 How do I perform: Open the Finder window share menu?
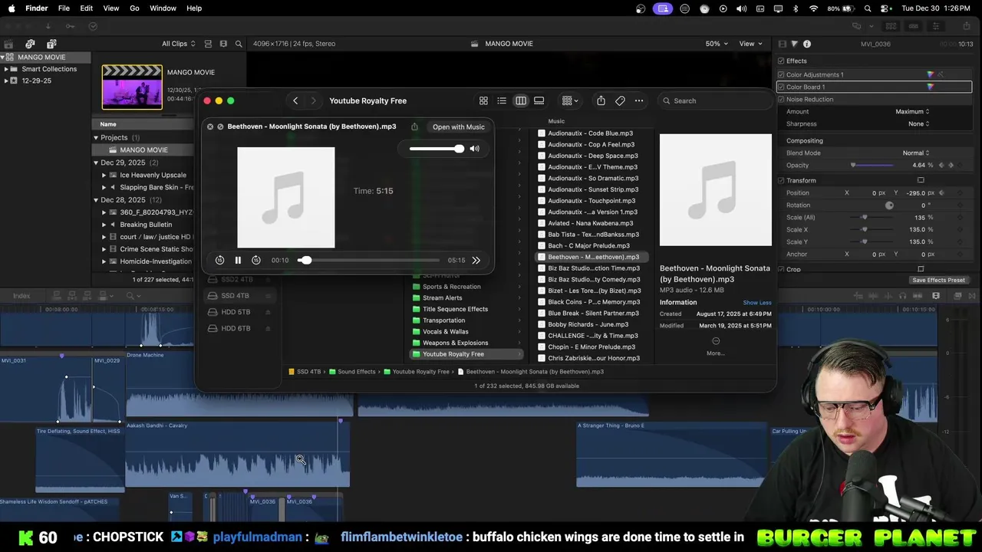601,100
